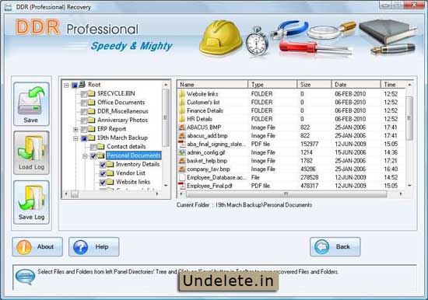The height and width of the screenshot is (300, 428).
Task: Click the admin_config.gif file icon
Action: 182,152
